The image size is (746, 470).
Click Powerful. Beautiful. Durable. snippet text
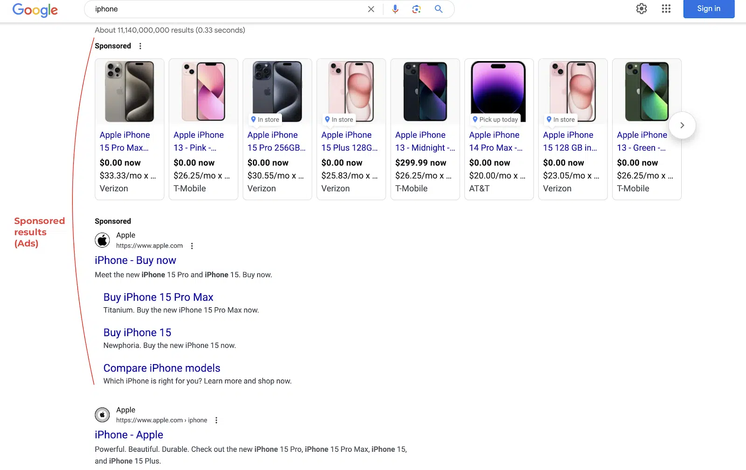[251, 455]
